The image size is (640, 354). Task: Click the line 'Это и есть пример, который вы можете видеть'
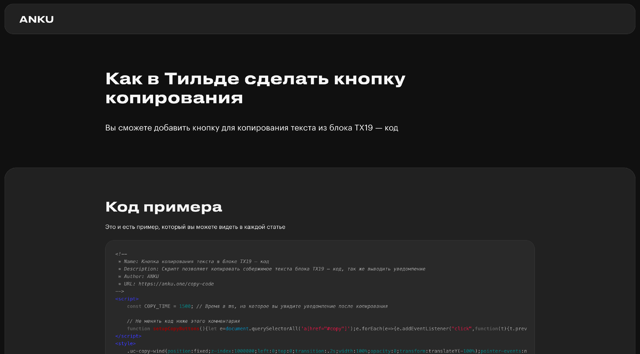[195, 227]
